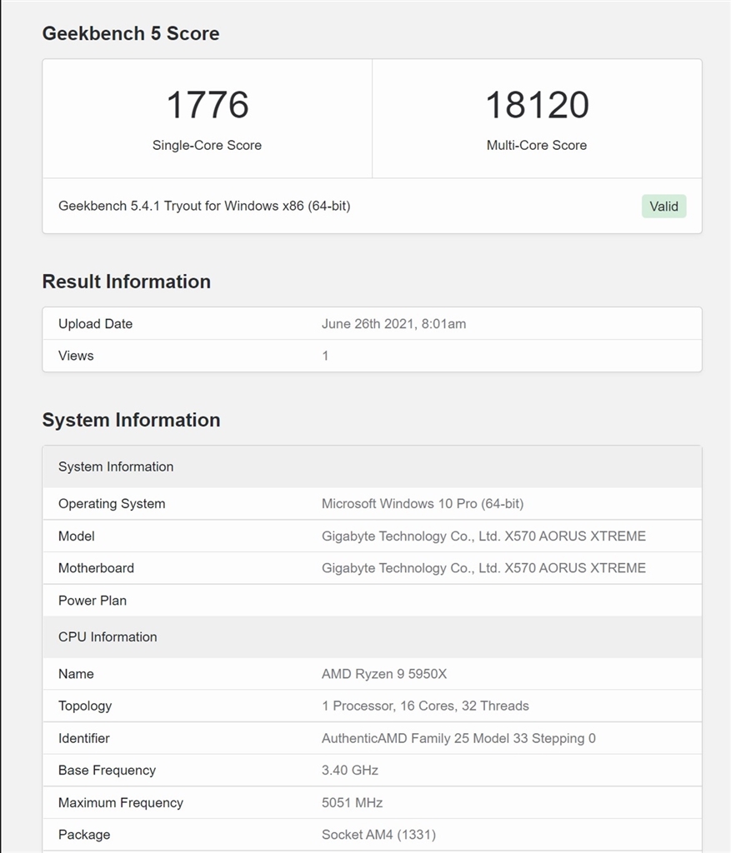Image resolution: width=731 pixels, height=853 pixels.
Task: Click the AMD Ryzen 9 5950X name
Action: click(x=384, y=674)
